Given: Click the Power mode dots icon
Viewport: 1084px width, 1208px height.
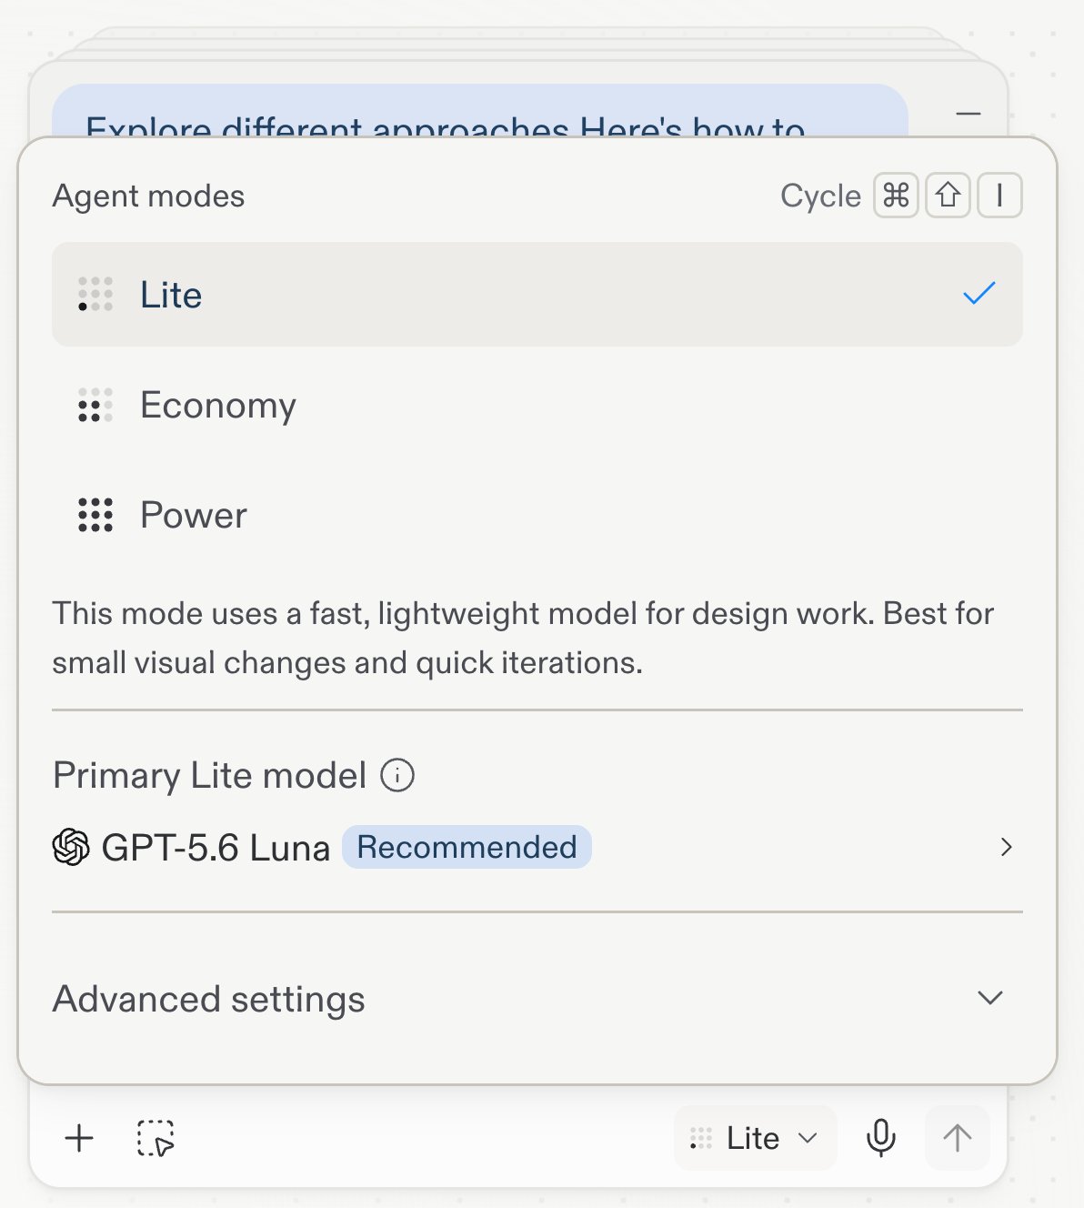Looking at the screenshot, I should (95, 515).
